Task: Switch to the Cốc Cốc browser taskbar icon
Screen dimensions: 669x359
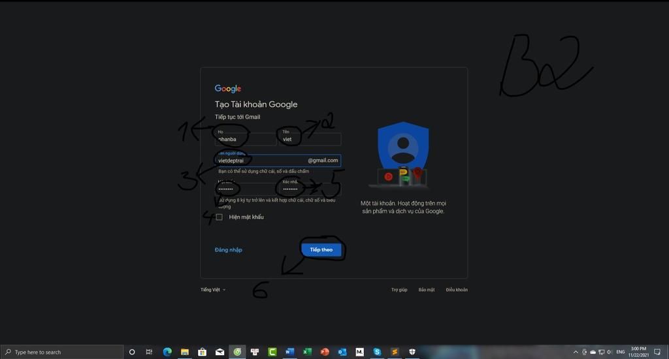Action: [x=237, y=352]
